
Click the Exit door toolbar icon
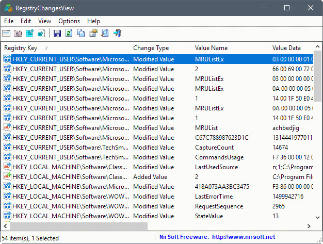point(117,33)
